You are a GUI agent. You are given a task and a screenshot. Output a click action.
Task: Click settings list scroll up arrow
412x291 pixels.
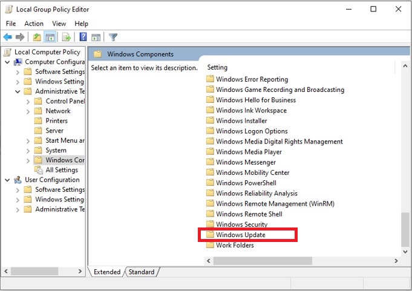405,66
